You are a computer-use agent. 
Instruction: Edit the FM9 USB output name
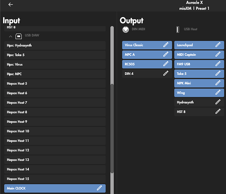218,64
